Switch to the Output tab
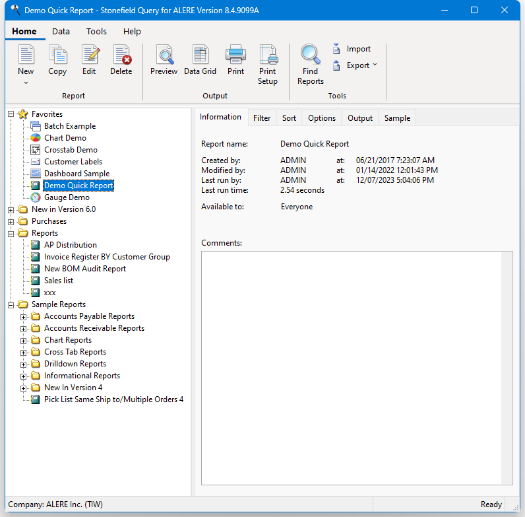 [x=360, y=118]
